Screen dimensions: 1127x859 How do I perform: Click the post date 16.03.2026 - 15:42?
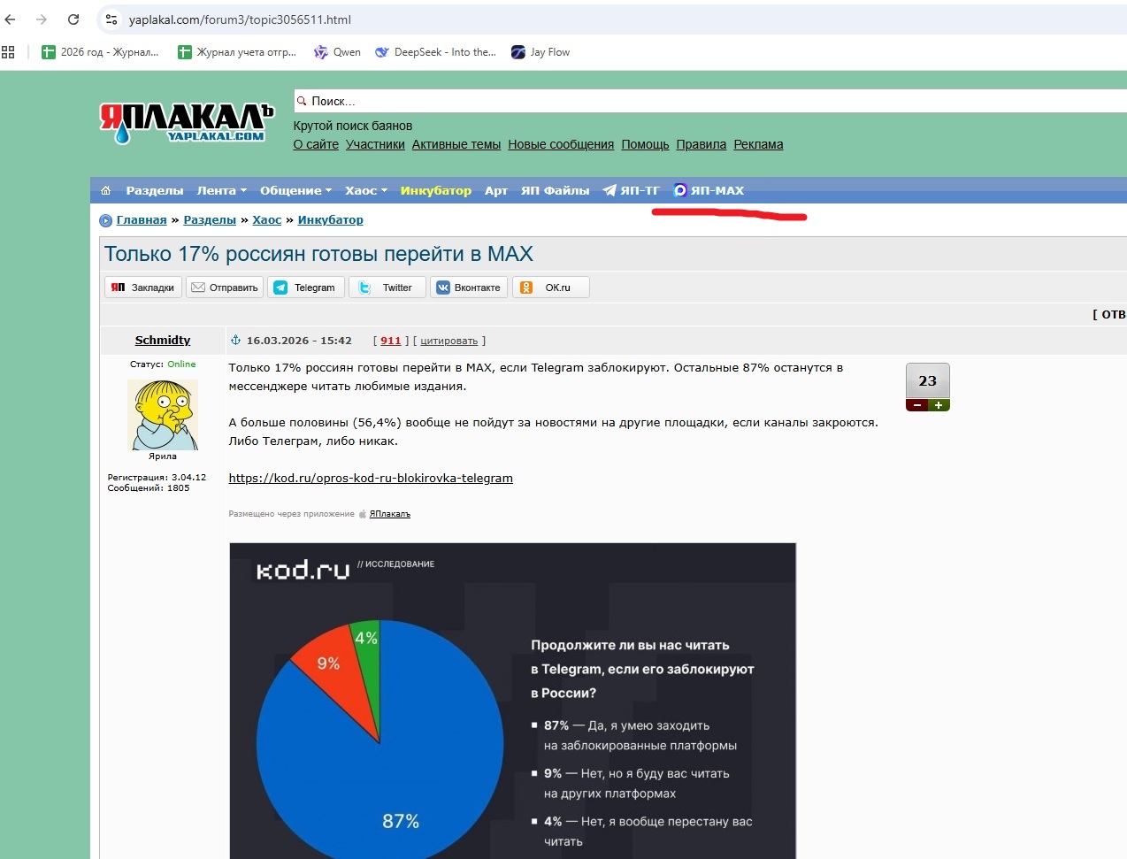[299, 341]
